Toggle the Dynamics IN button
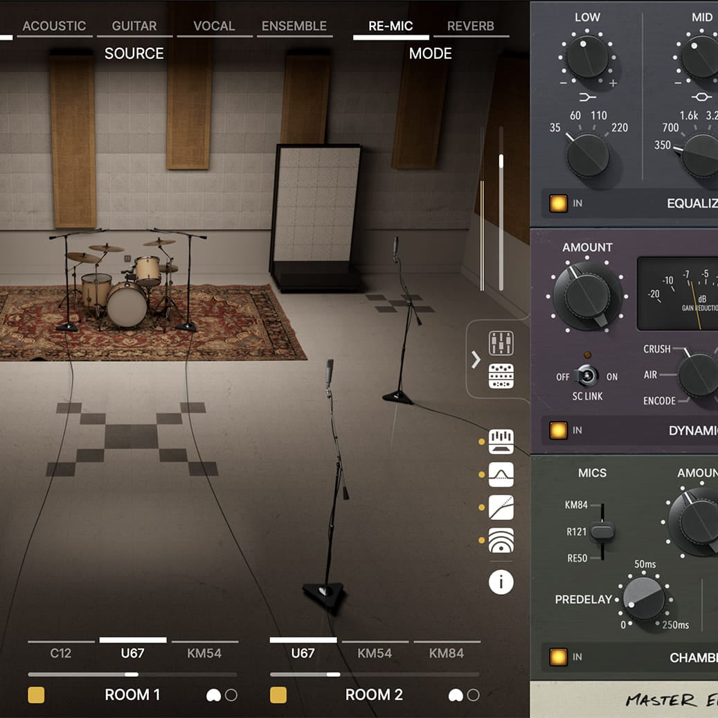Viewport: 718px width, 718px height. point(557,430)
